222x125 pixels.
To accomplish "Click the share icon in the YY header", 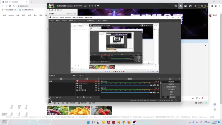I will pyautogui.click(x=95, y=6).
